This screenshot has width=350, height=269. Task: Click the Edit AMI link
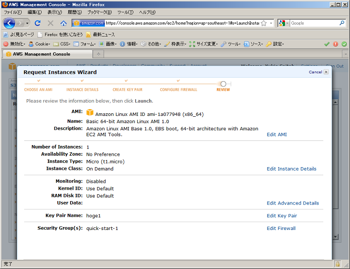tap(277, 134)
